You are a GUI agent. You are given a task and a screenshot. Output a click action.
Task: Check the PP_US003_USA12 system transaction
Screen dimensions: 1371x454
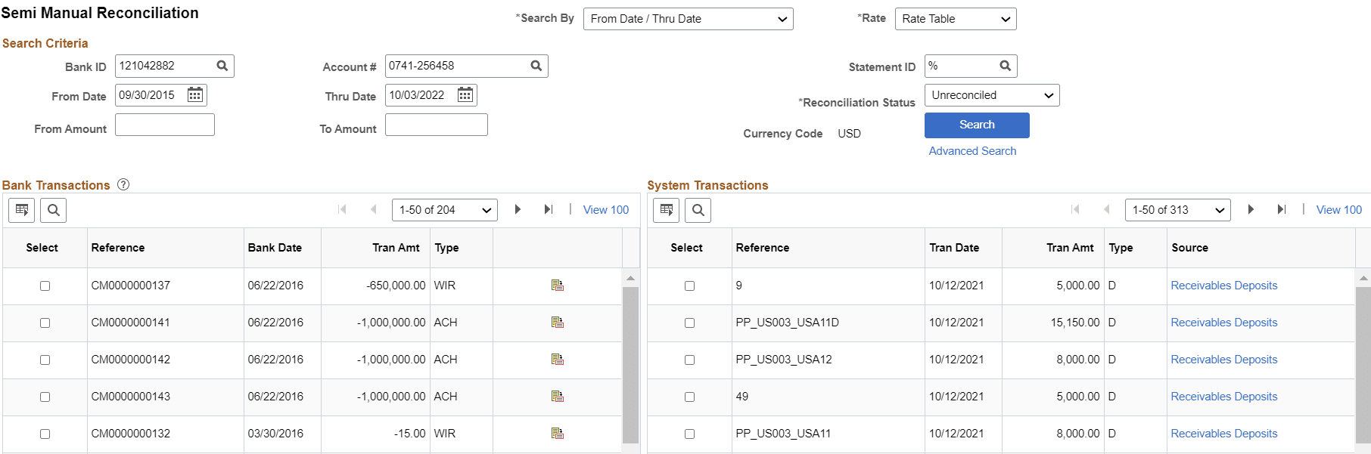point(689,360)
